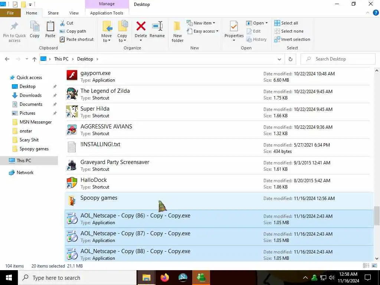Switch to the Share tab
Screen dimensions: 380x285
point(53,13)
